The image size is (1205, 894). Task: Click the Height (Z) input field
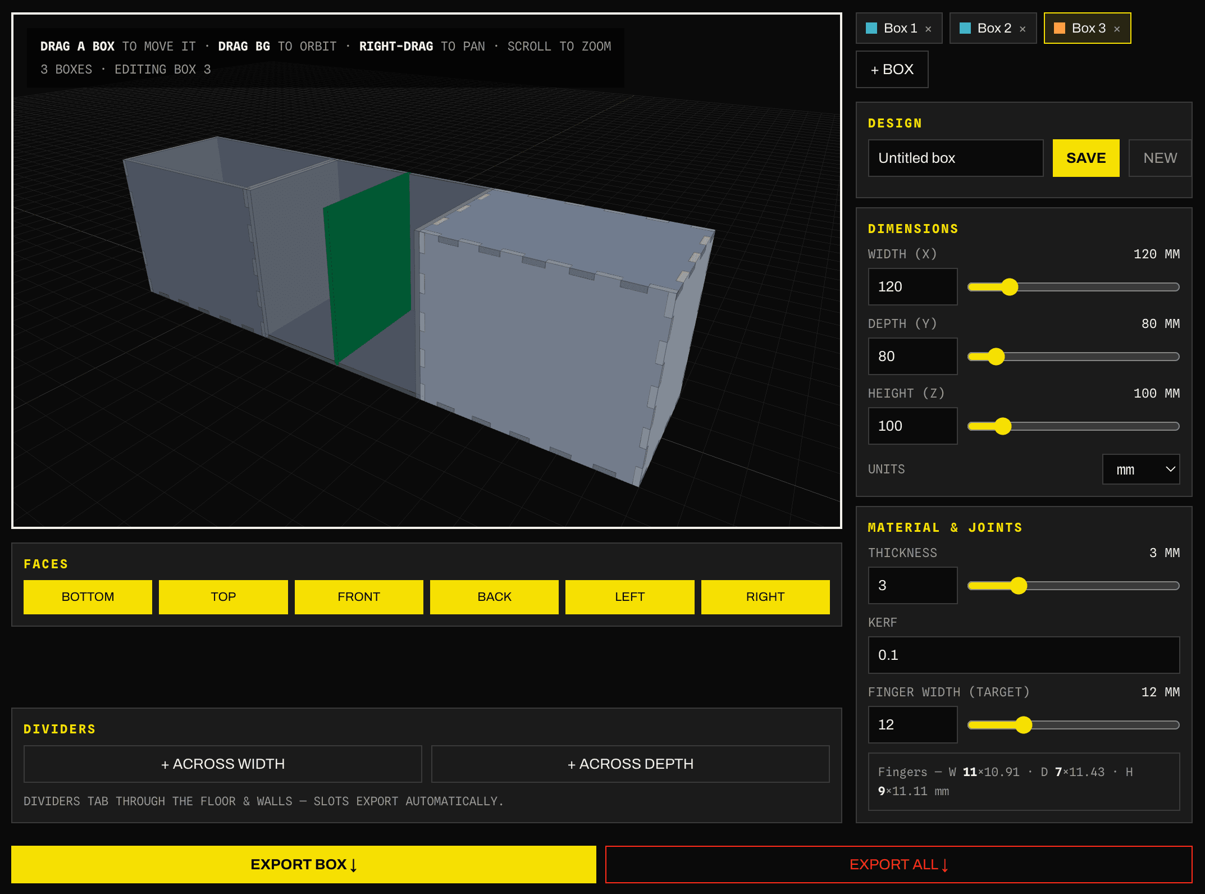pyautogui.click(x=912, y=426)
